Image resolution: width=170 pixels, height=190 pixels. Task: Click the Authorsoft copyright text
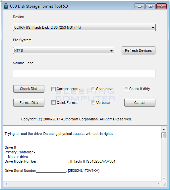77,119
